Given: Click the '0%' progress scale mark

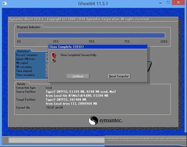Looking at the screenshot, I should [19, 41].
